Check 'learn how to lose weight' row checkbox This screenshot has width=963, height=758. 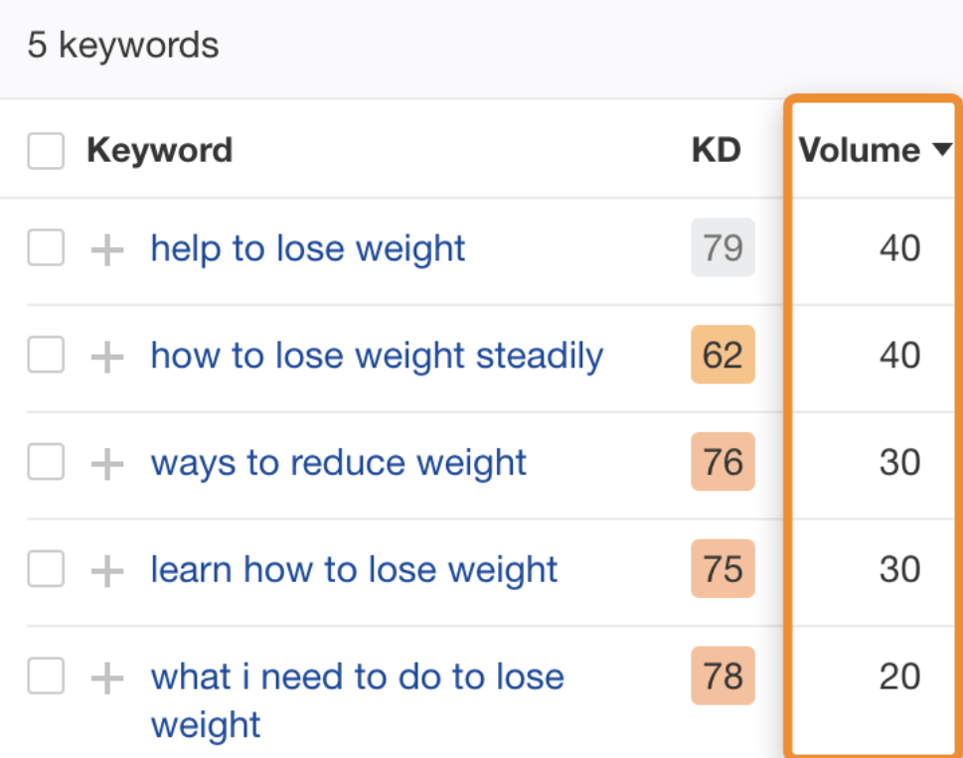coord(46,568)
